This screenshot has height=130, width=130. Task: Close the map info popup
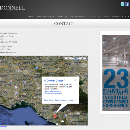(75, 80)
